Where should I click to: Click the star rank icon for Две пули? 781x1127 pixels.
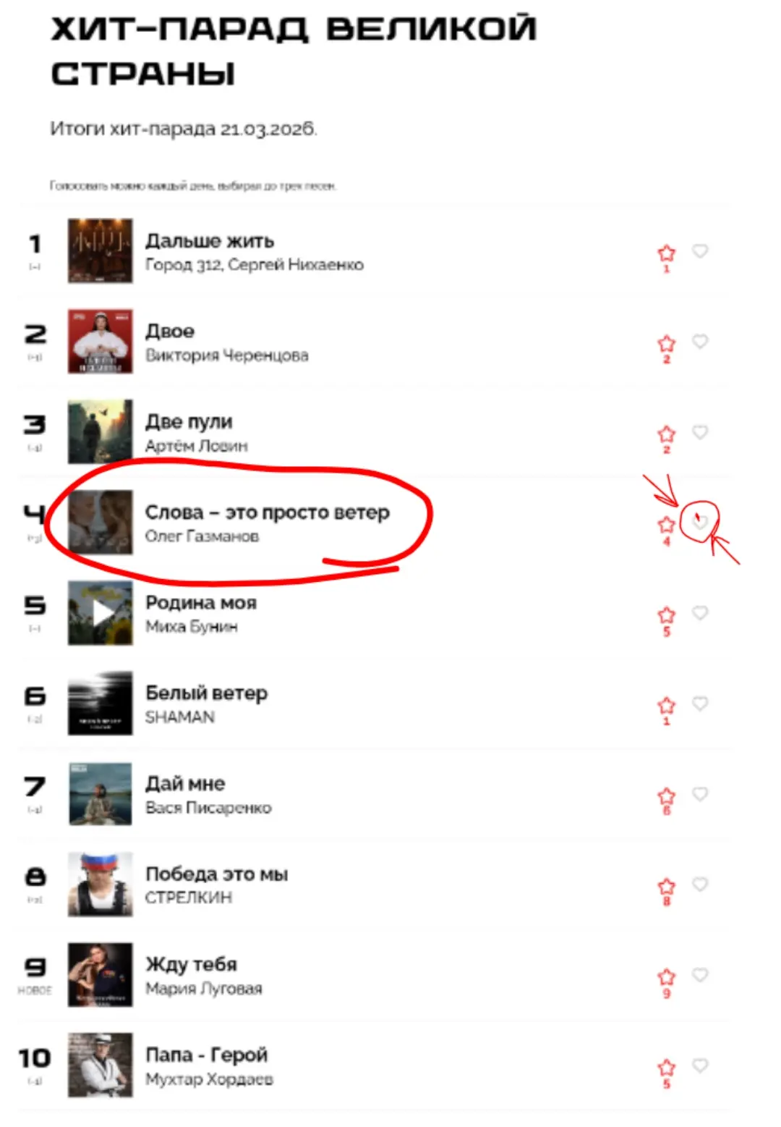(666, 434)
